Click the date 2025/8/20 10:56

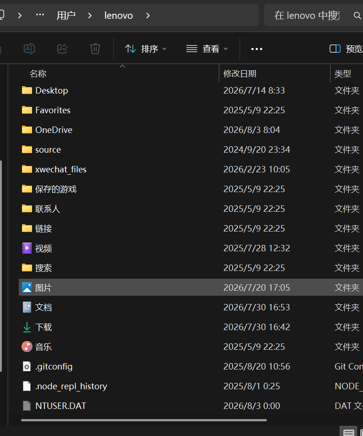tap(257, 367)
